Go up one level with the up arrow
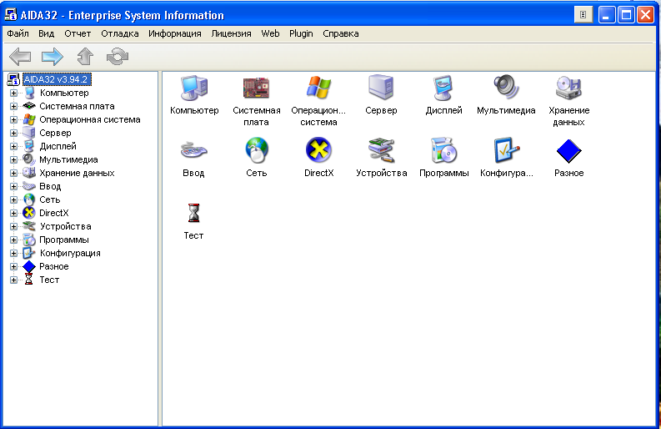This screenshot has height=429, width=661. [85, 56]
